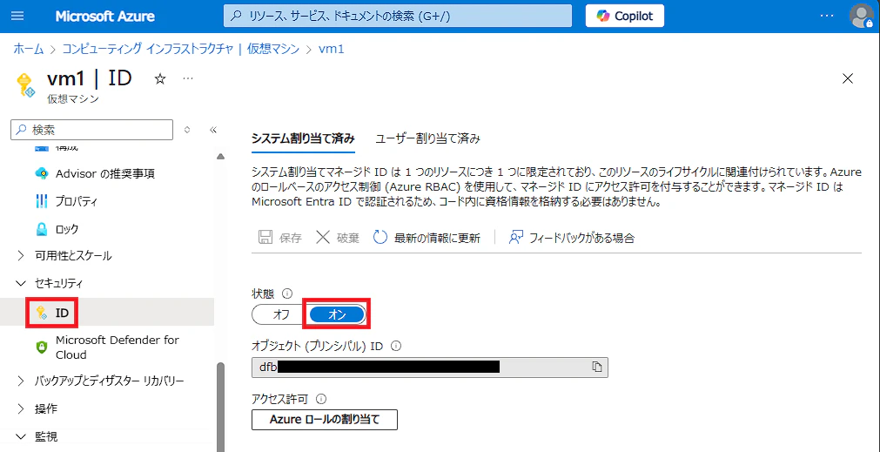Click the ID key icon in sidebar
The height and width of the screenshot is (452, 880).
coord(42,313)
